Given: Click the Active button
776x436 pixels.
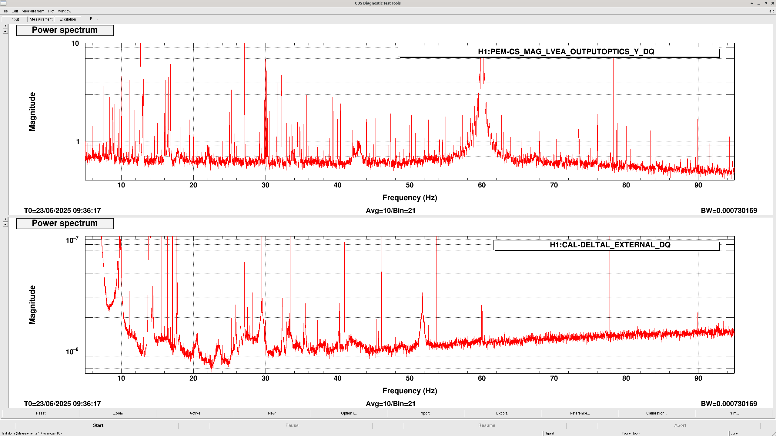Looking at the screenshot, I should click(195, 413).
